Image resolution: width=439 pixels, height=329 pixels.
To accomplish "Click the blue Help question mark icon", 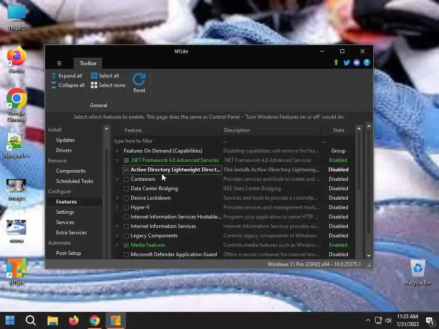I will (x=367, y=63).
